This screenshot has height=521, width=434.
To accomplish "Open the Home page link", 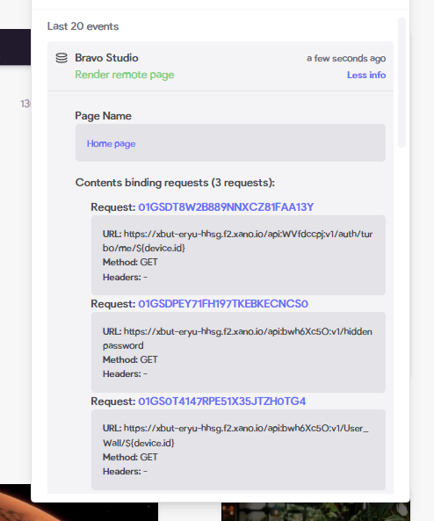I will (111, 144).
